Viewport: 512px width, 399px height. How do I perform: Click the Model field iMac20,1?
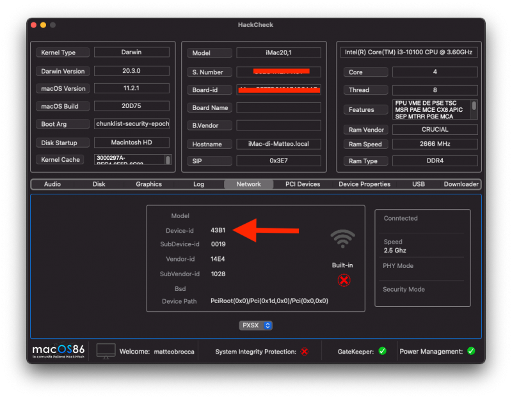[278, 53]
